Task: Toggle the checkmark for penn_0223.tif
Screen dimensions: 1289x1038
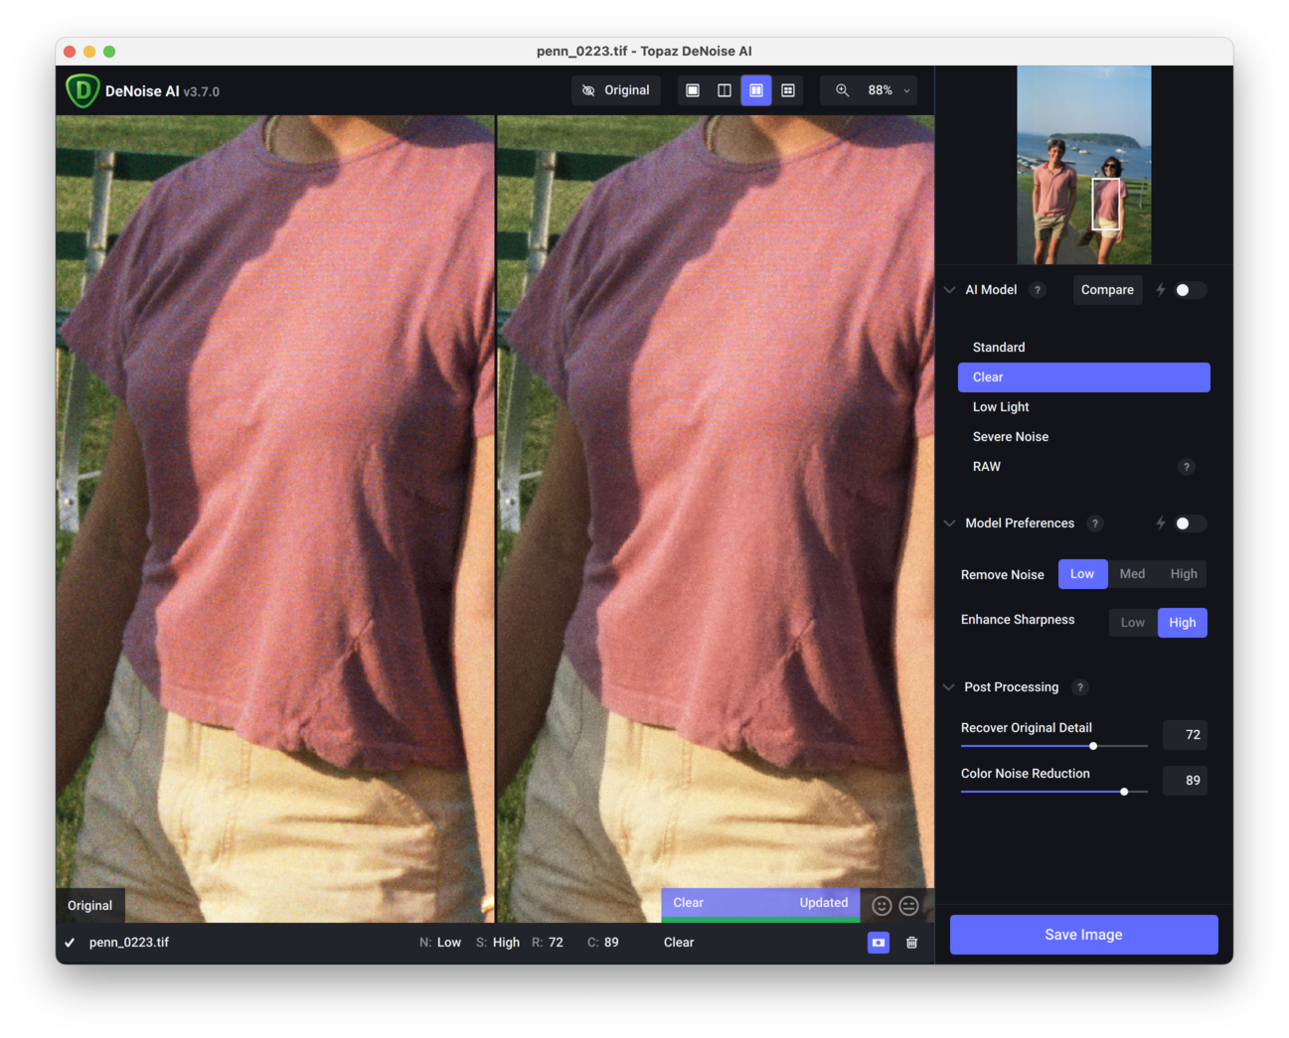Action: coord(70,943)
